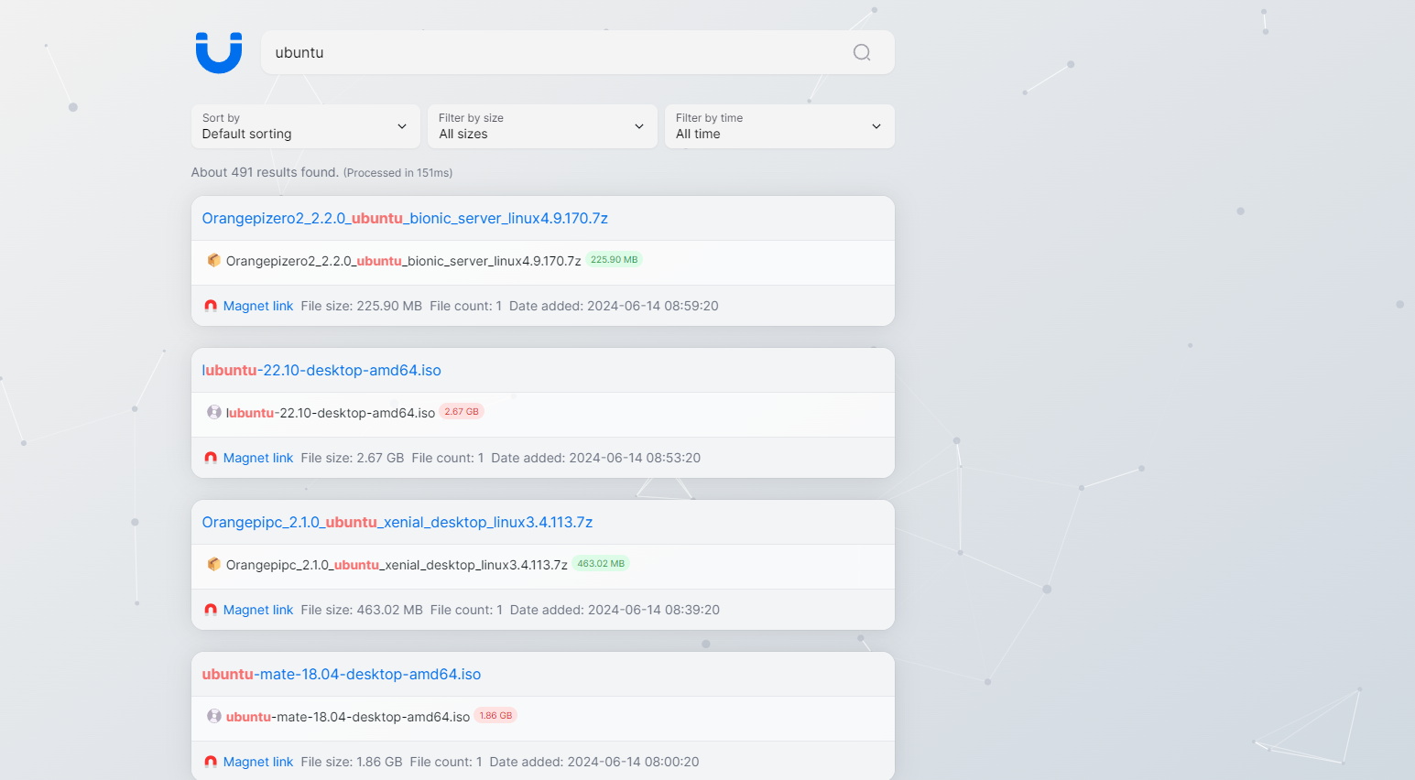Select file row Orangepizero2_2.2.0_ubuntu_bionic_server_linux4.9.170.7z
This screenshot has width=1415, height=780.
click(x=543, y=263)
